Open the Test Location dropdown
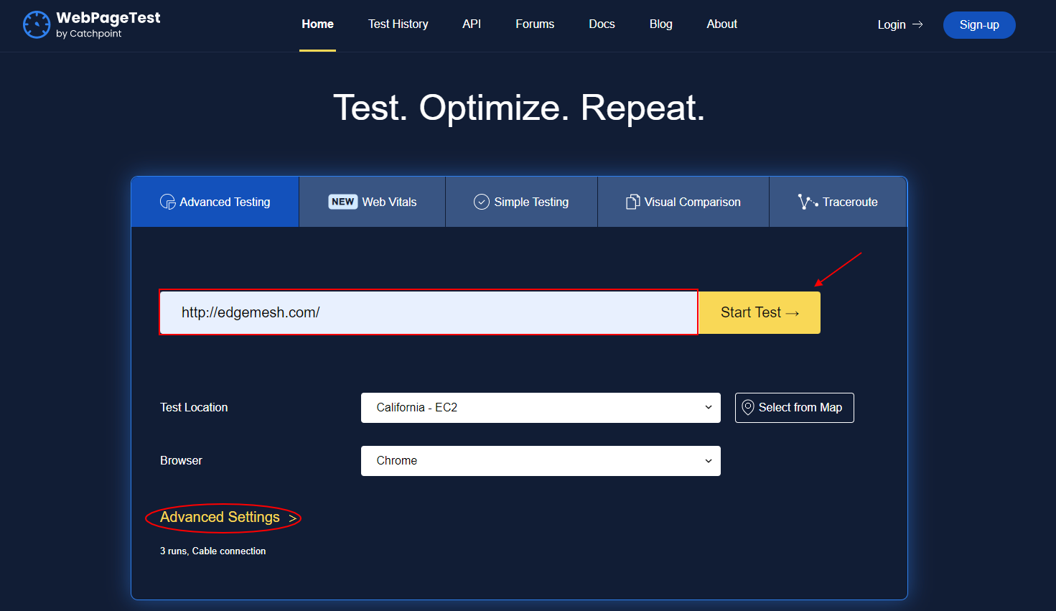 tap(541, 408)
